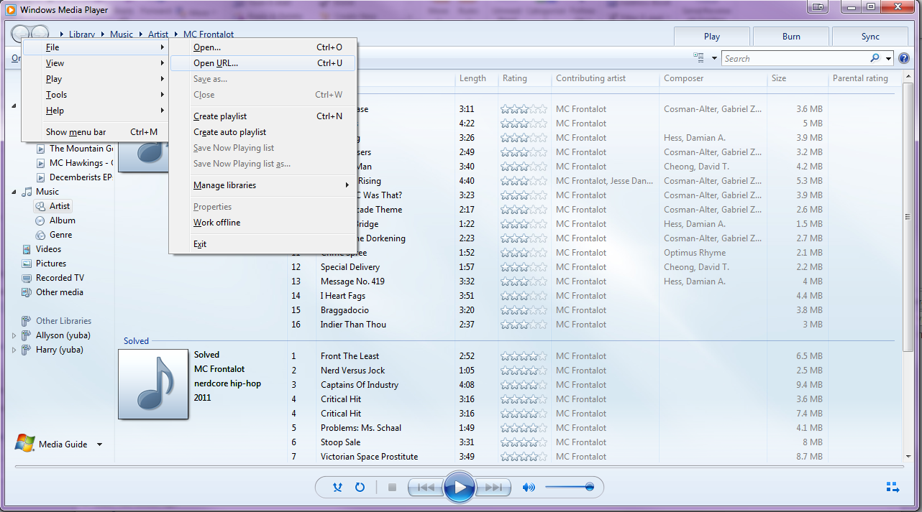Choose Open... from File submenu
The width and height of the screenshot is (922, 512).
click(x=263, y=47)
